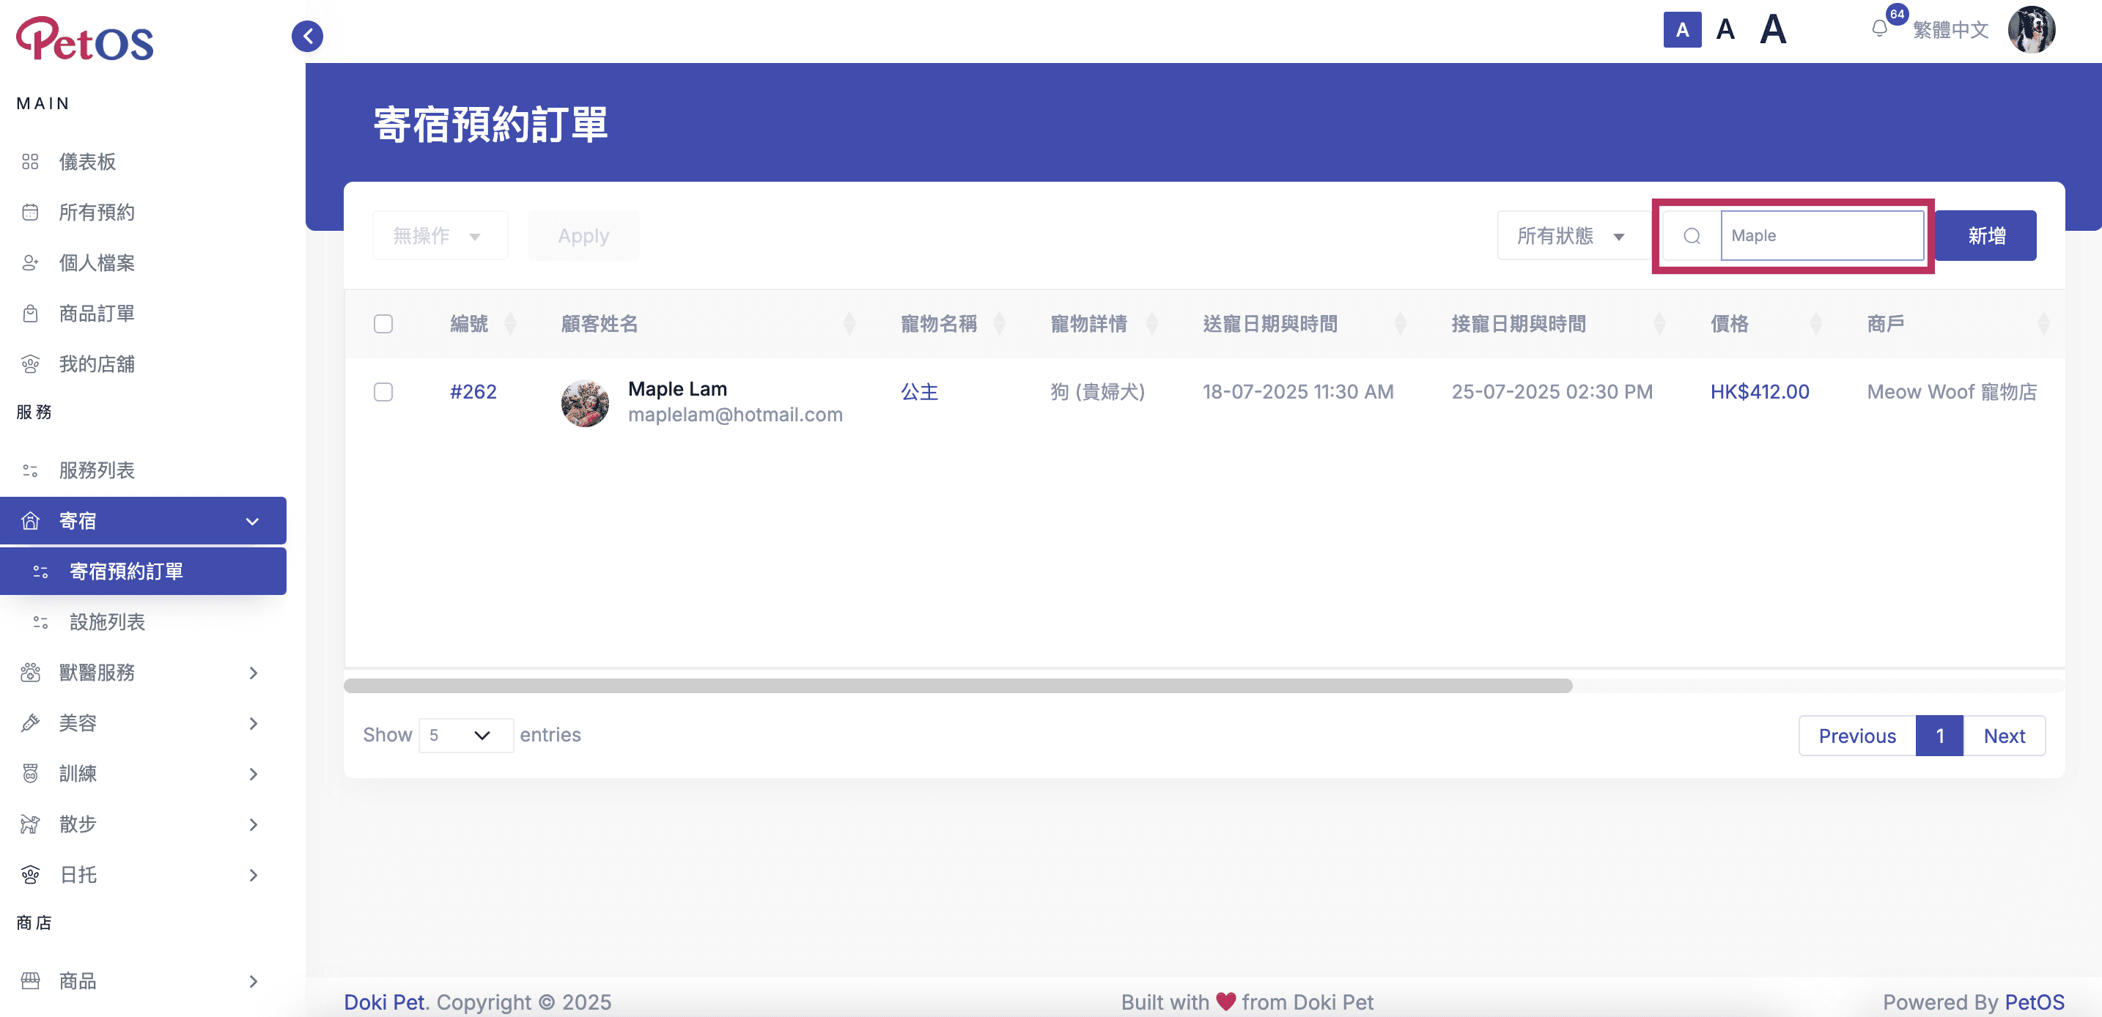The image size is (2102, 1017).
Task: Expand the 美容 submenu chevron
Action: pyautogui.click(x=253, y=723)
